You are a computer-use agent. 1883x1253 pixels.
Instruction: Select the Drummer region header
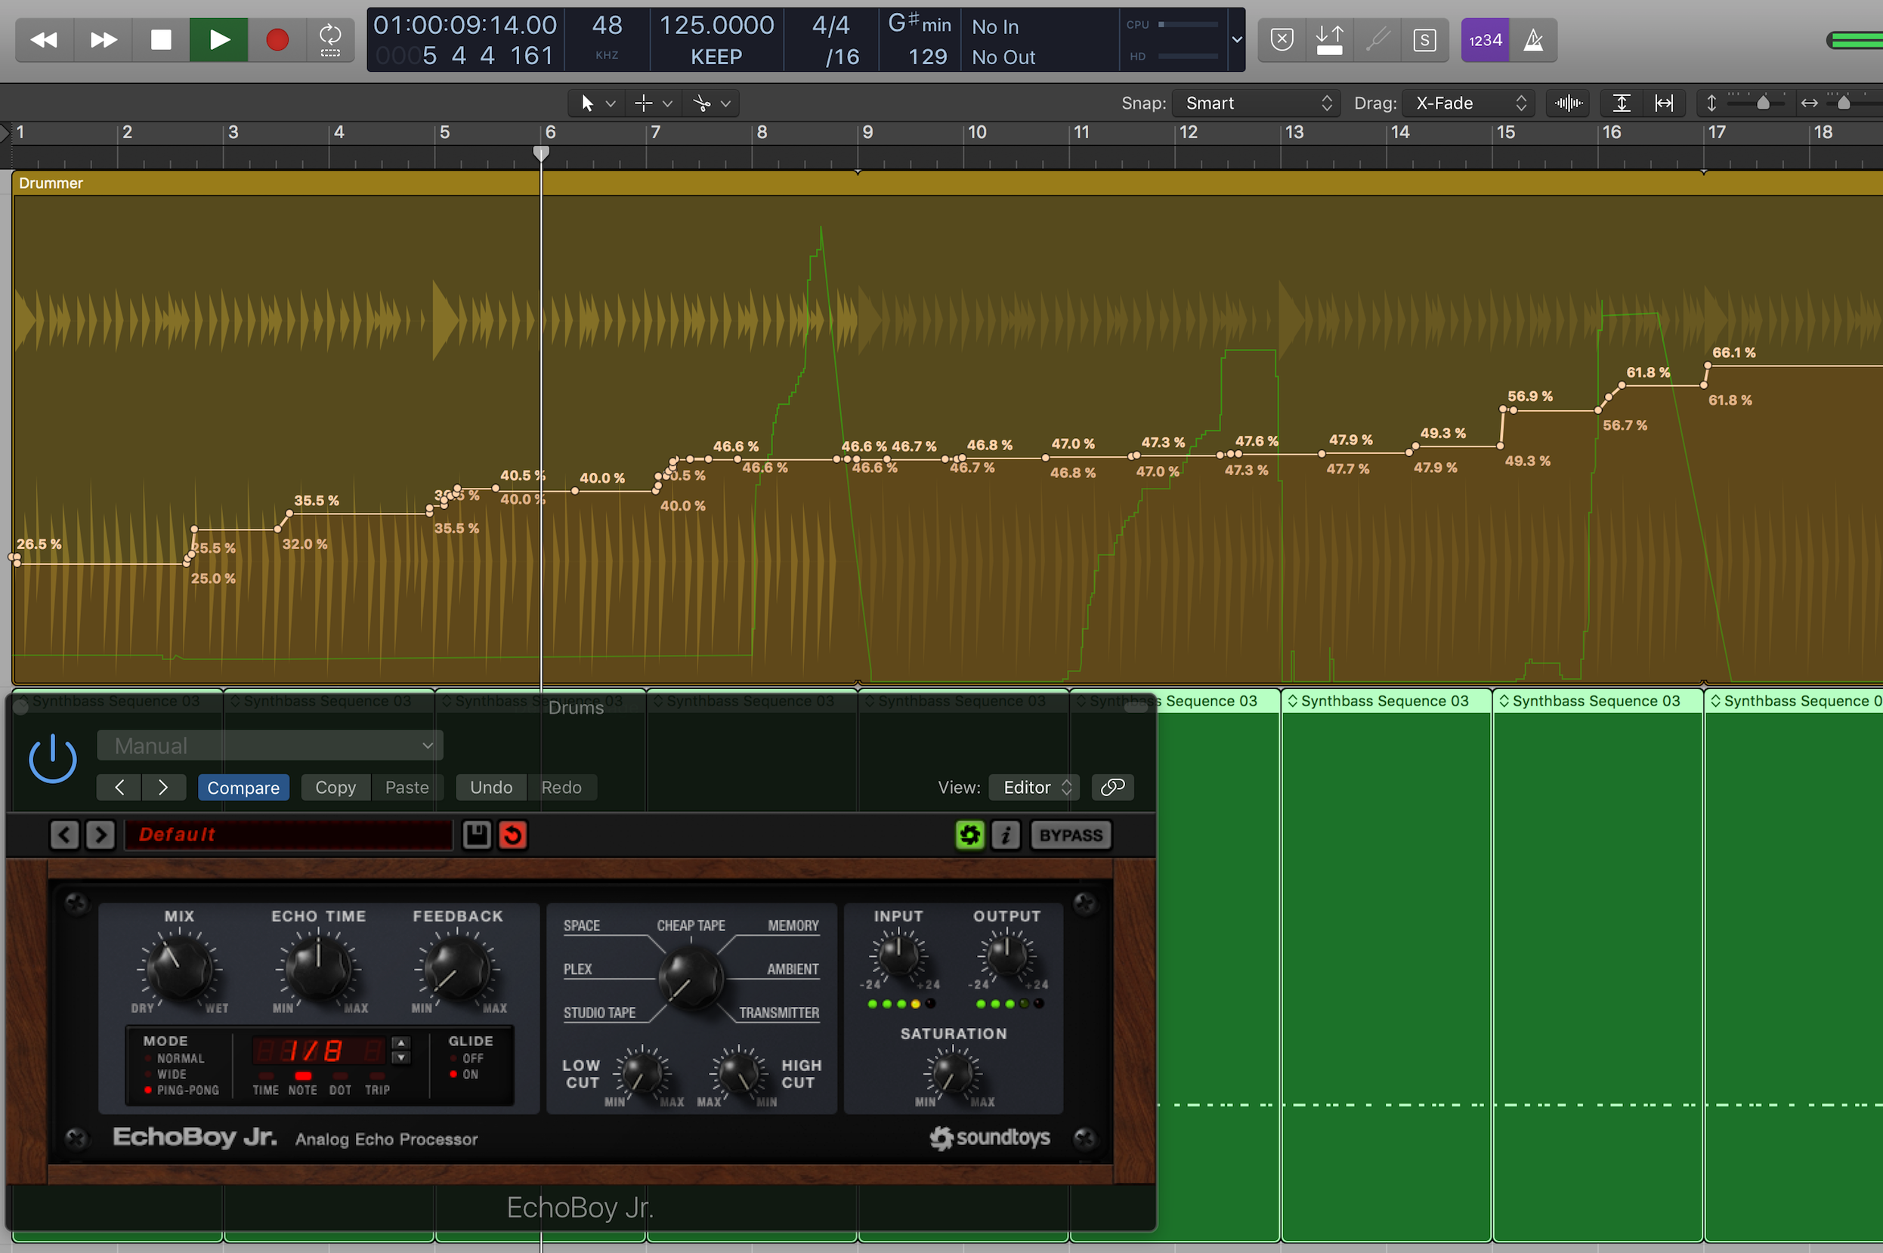pos(947,183)
